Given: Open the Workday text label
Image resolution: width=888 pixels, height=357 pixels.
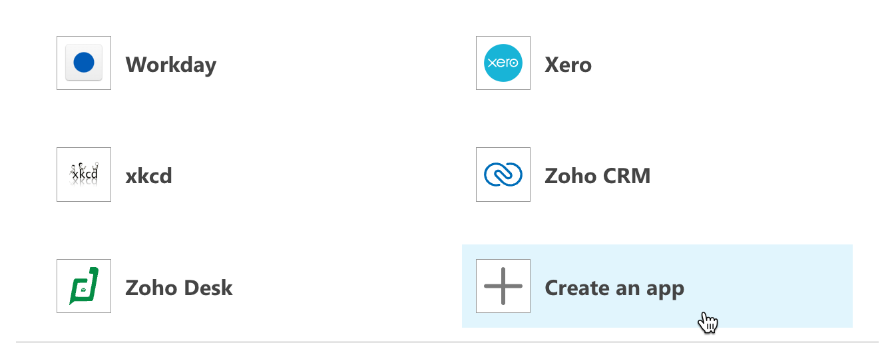Looking at the screenshot, I should point(171,65).
